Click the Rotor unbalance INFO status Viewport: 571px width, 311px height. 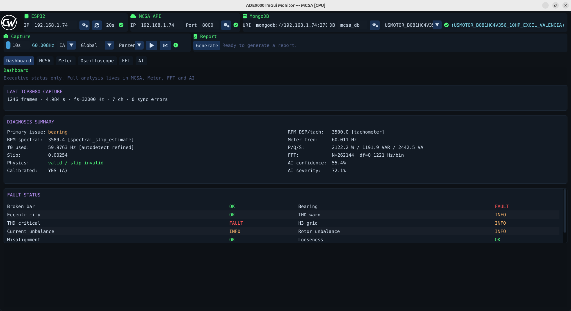tap(500, 231)
